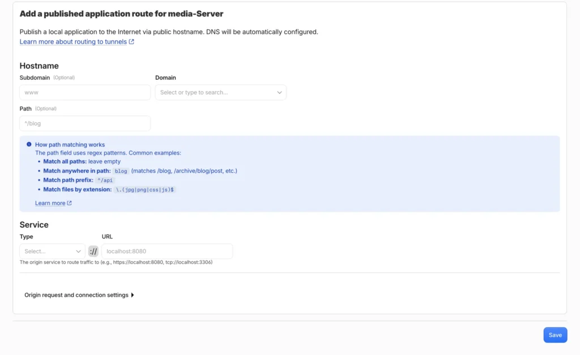Click the Path input field
The height and width of the screenshot is (355, 580).
(85, 123)
